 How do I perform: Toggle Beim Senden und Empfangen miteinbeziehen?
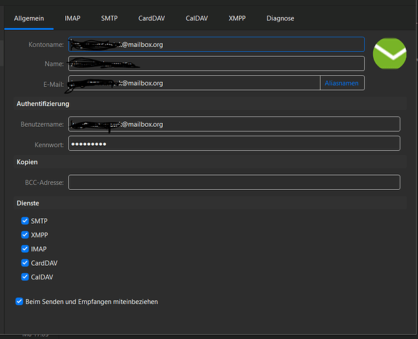click(19, 302)
